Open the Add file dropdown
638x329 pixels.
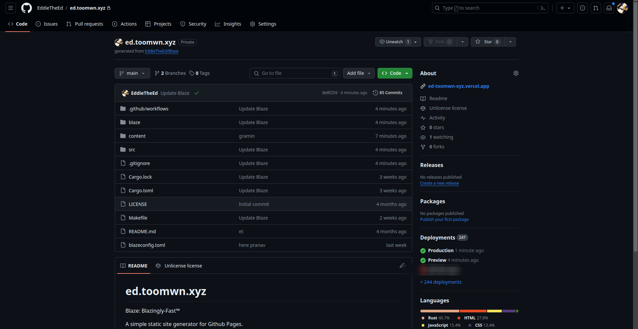(x=359, y=73)
